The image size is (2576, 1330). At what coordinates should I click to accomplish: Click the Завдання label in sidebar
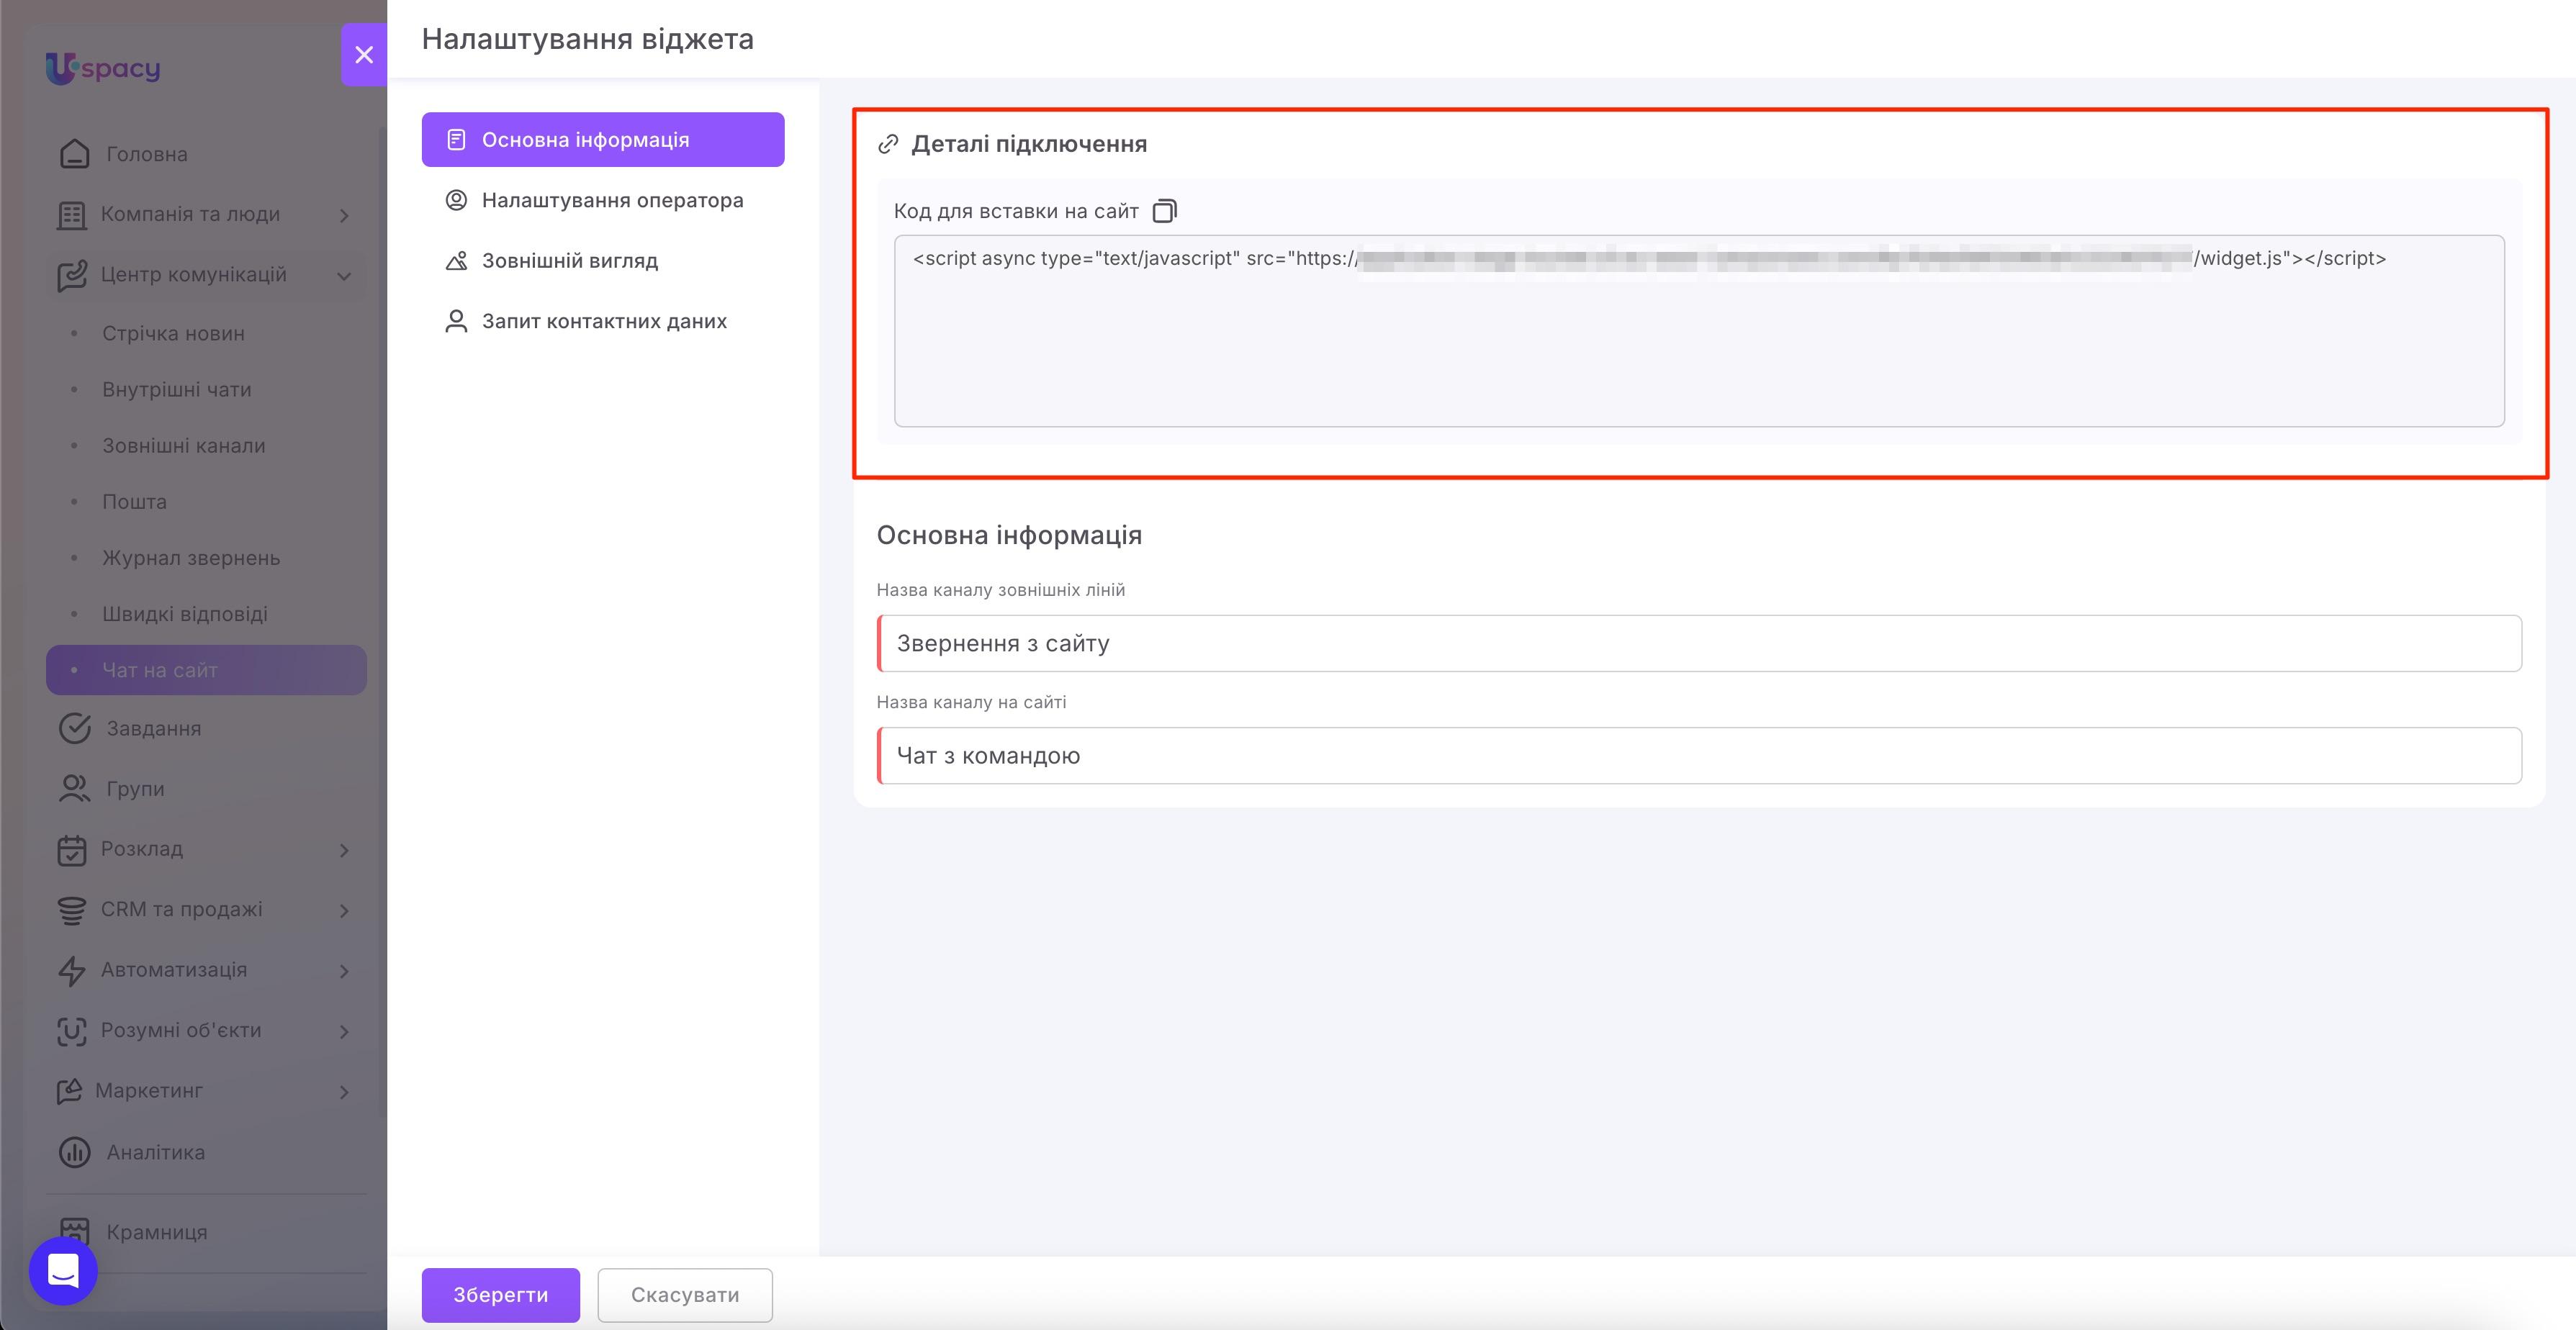click(154, 729)
